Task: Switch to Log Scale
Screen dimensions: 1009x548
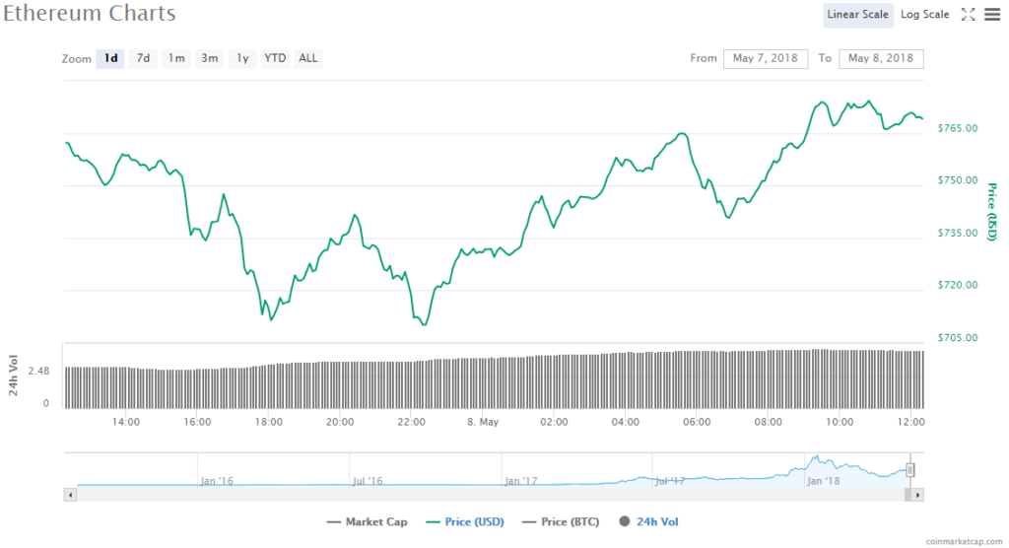Action: tap(924, 14)
